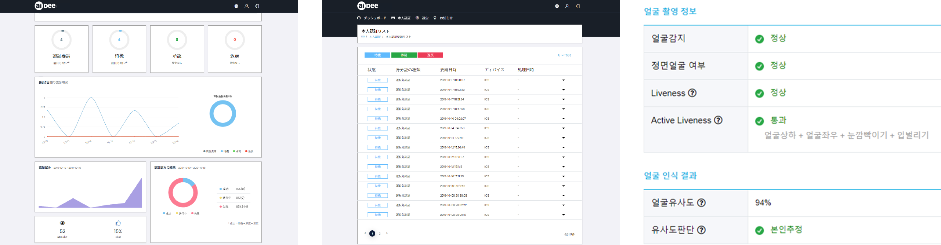
Task: Click aiDee logo in dashboard window
Action: click(x=46, y=6)
